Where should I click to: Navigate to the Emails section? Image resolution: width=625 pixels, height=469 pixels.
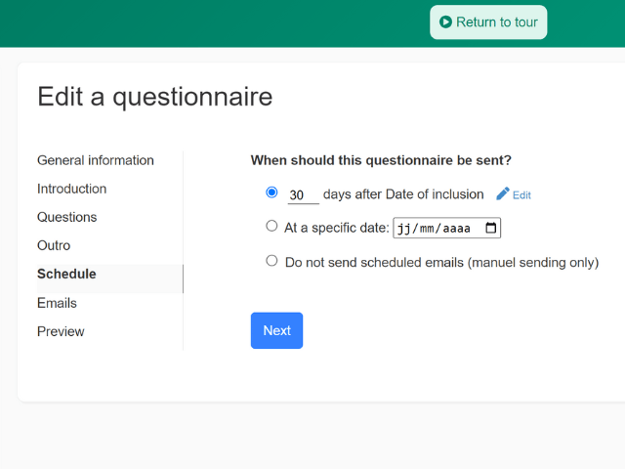[x=57, y=303]
